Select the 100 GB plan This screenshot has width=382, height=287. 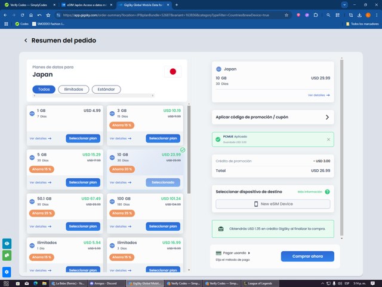pos(163,226)
